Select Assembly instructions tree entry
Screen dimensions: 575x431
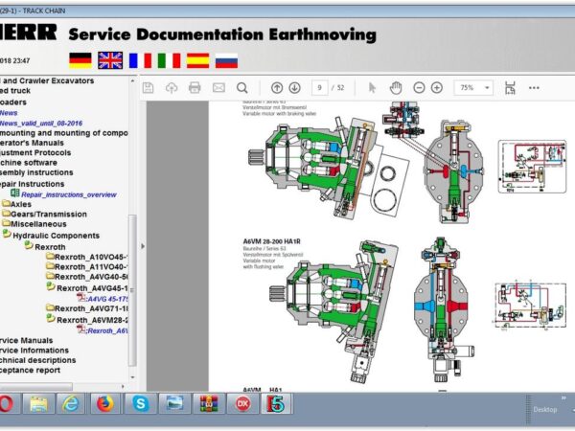pyautogui.click(x=36, y=172)
